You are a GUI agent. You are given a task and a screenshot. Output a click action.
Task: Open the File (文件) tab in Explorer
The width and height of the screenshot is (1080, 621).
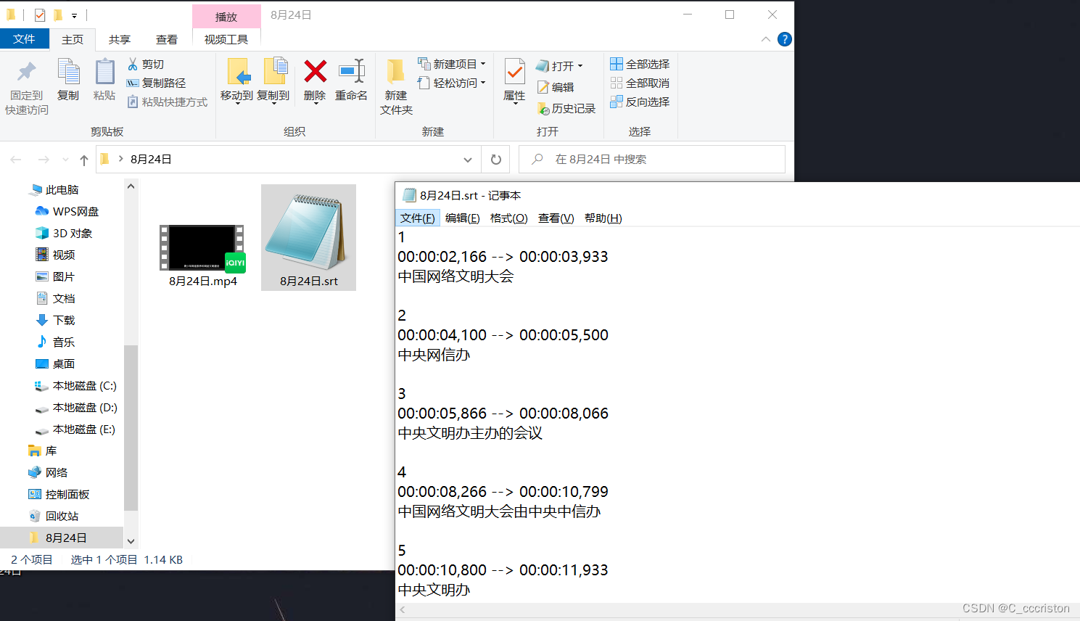tap(24, 39)
